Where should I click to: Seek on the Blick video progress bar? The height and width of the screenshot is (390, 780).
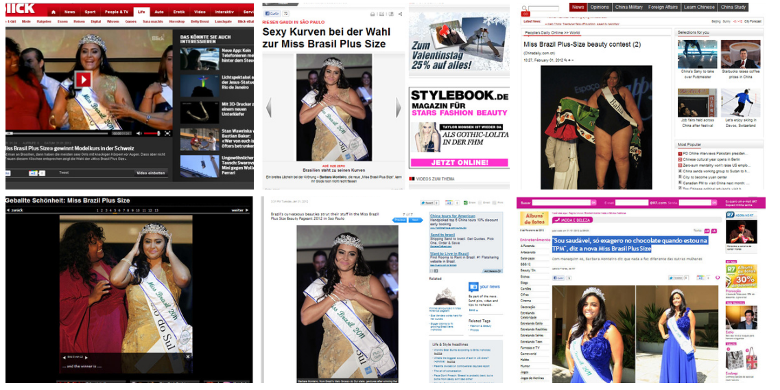(x=57, y=133)
